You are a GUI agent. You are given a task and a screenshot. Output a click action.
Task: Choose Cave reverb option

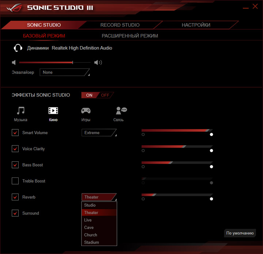point(99,227)
